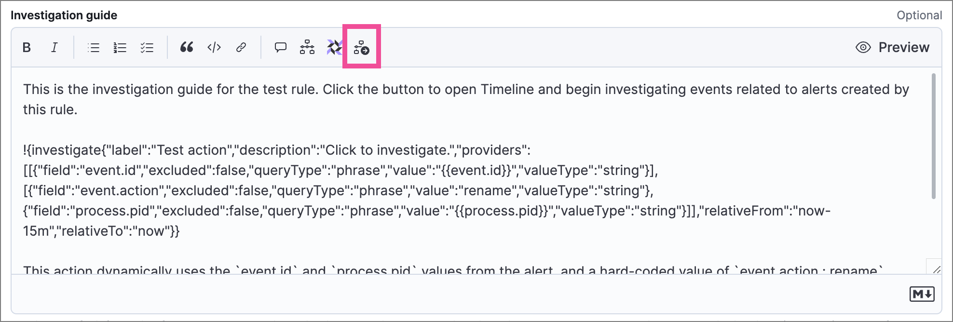Open Markdown syntax help icon
This screenshot has width=953, height=322.
click(x=922, y=294)
